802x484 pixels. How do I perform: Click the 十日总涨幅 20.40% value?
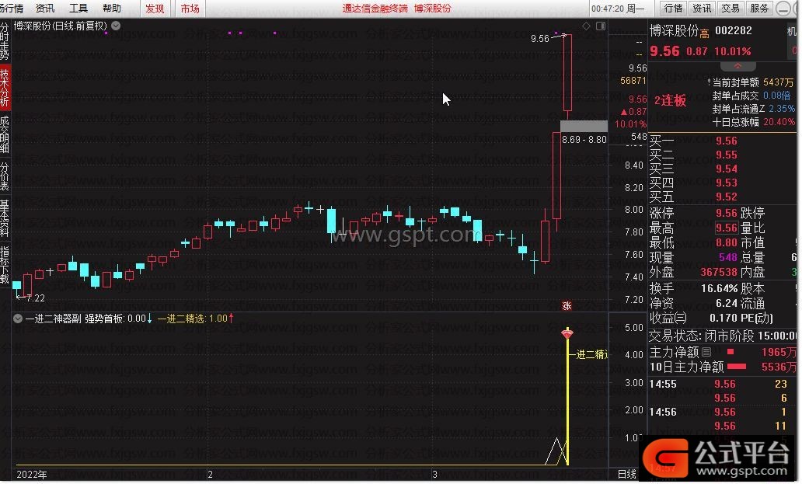[x=779, y=122]
